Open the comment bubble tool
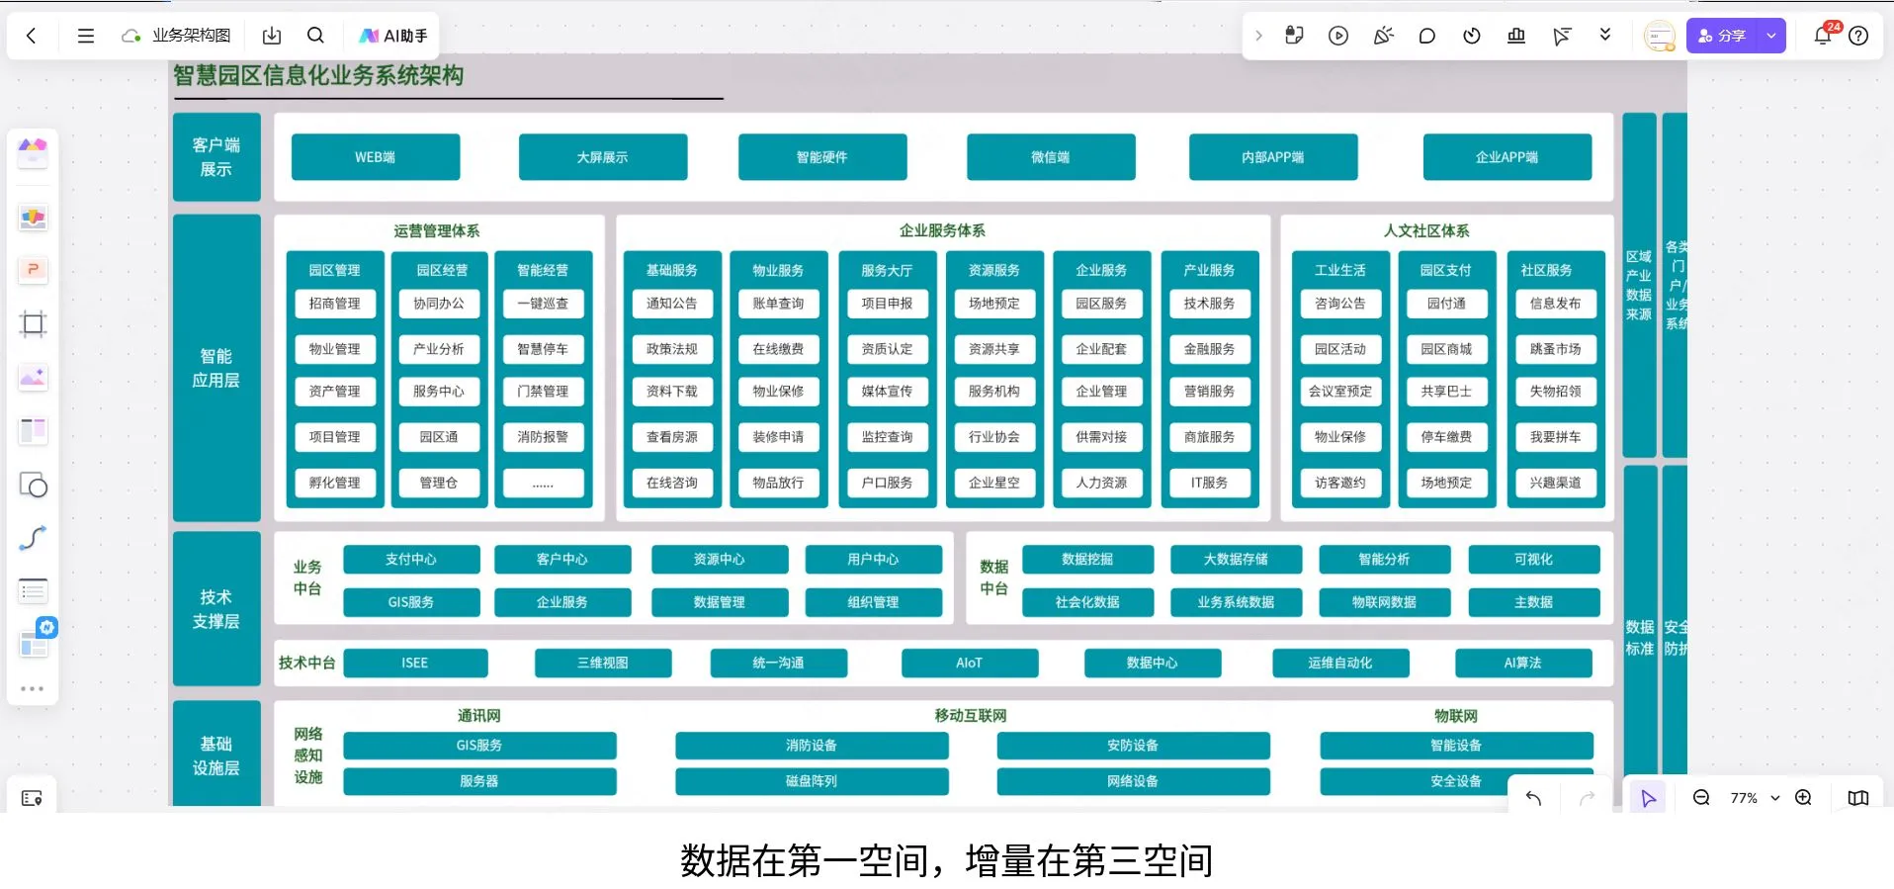The width and height of the screenshot is (1894, 889). [1426, 36]
